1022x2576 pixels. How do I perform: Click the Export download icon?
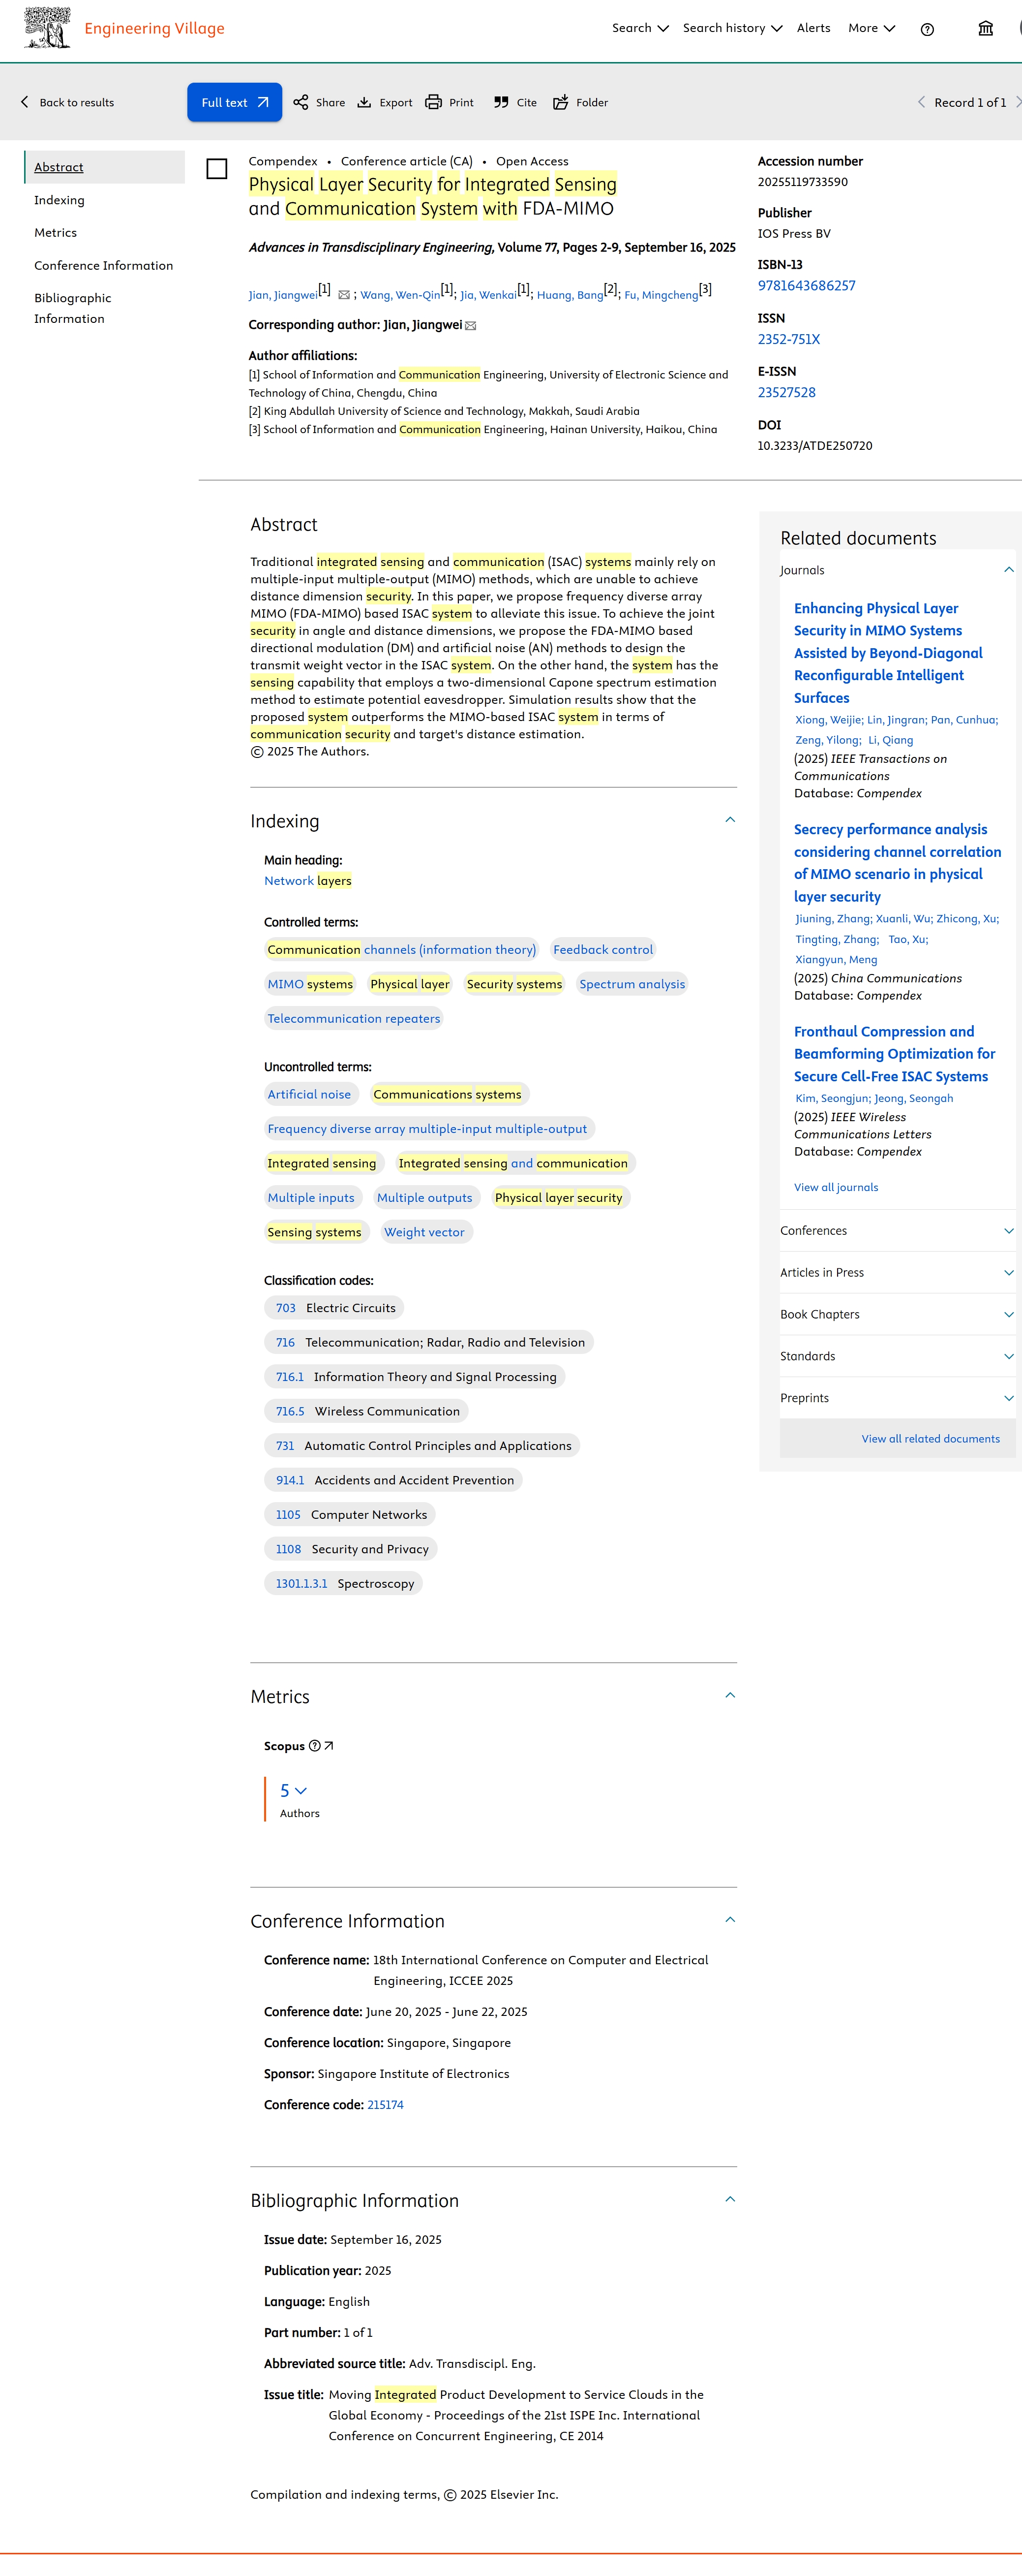click(364, 102)
